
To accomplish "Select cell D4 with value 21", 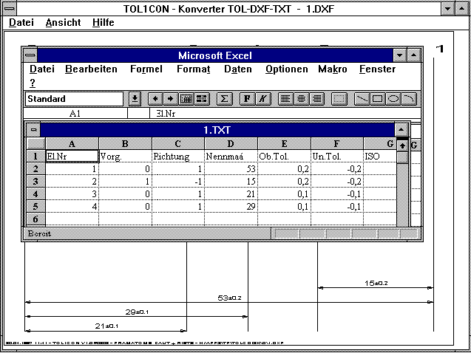I will [231, 194].
